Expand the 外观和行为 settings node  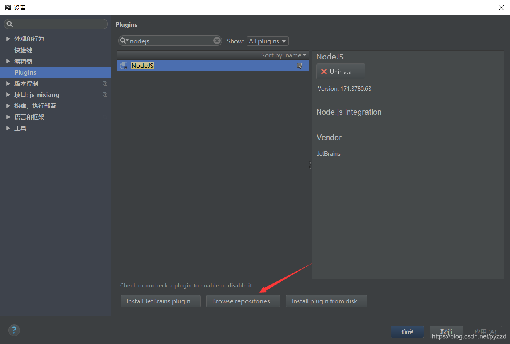coord(8,39)
